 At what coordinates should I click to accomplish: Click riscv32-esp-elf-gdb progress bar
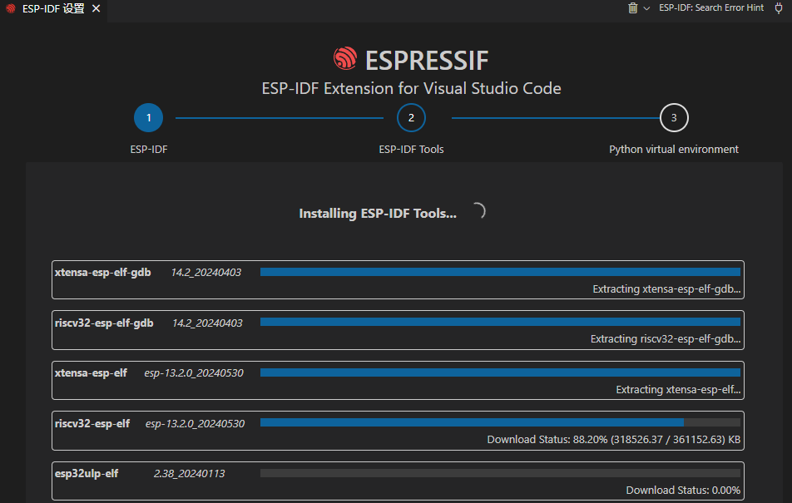500,323
